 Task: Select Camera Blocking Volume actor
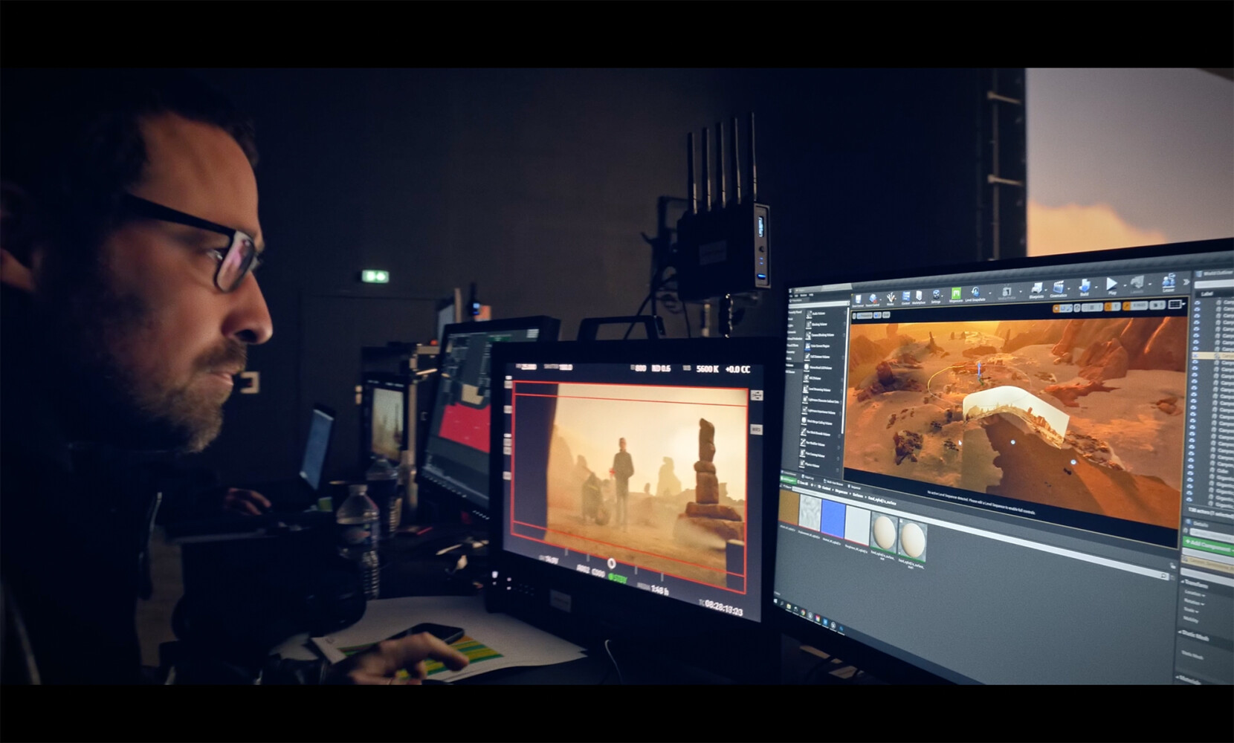[819, 335]
